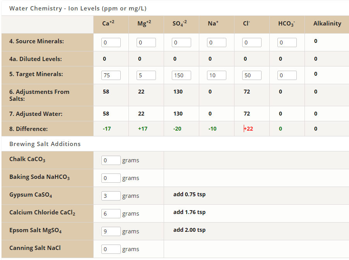Screen dimensions: 349x260
Task: Click the add 1.76 tsp text
Action: click(x=189, y=212)
